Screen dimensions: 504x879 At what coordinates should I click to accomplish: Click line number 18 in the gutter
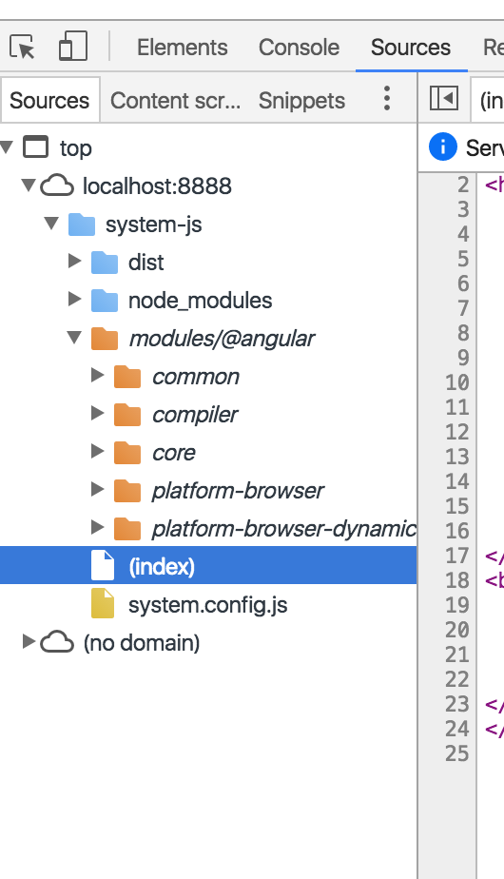[x=456, y=580]
